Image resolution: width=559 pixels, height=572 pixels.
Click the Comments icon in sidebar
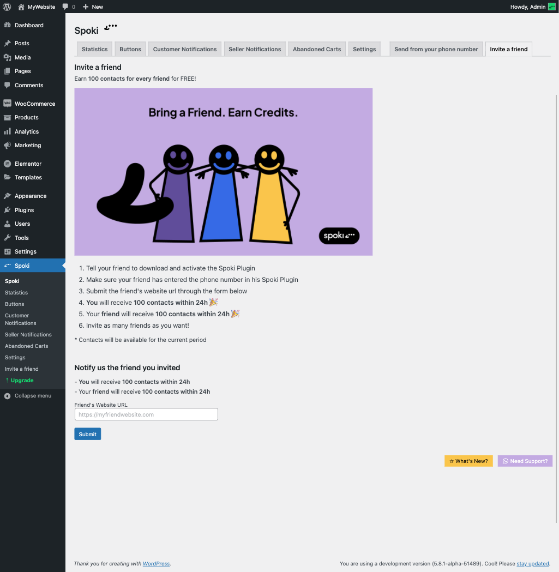click(7, 85)
